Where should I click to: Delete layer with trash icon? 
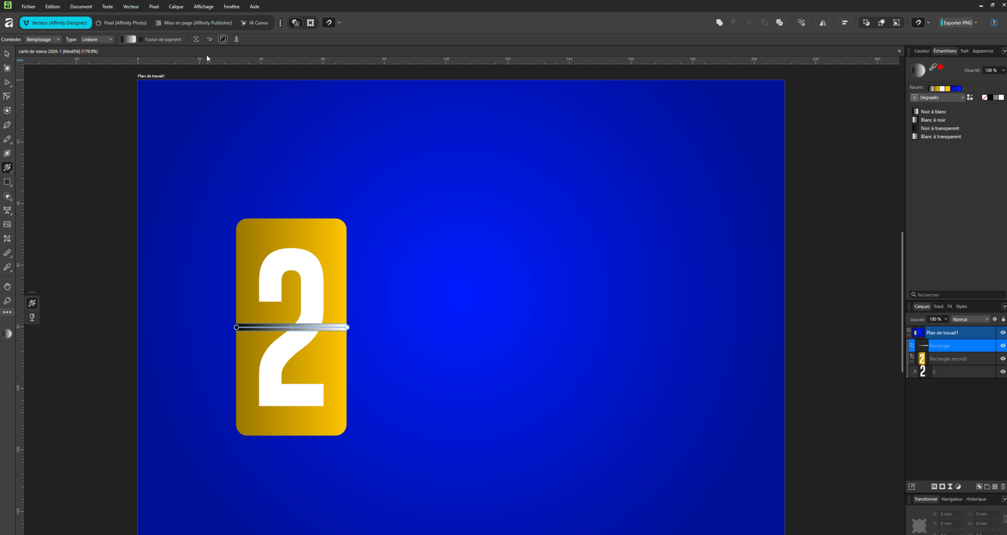(x=1003, y=486)
